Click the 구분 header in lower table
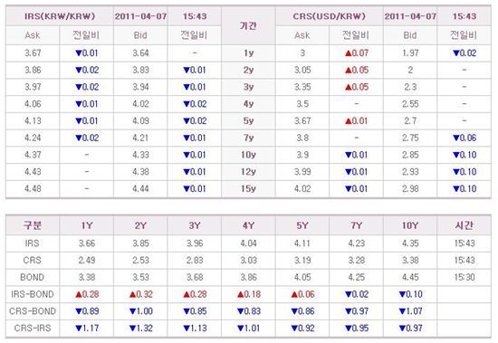Image resolution: width=498 pixels, height=343 pixels. point(33,225)
